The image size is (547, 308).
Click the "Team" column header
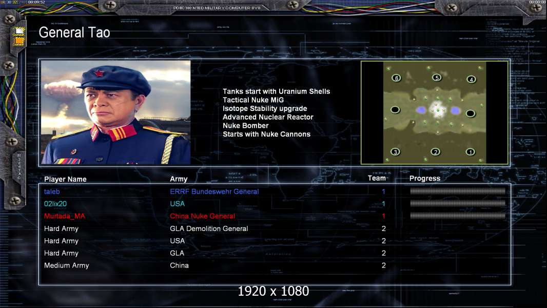tap(377, 178)
